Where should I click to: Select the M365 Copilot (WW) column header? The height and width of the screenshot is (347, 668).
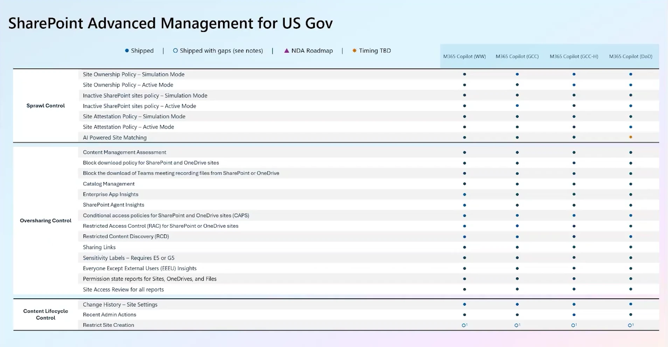point(465,56)
